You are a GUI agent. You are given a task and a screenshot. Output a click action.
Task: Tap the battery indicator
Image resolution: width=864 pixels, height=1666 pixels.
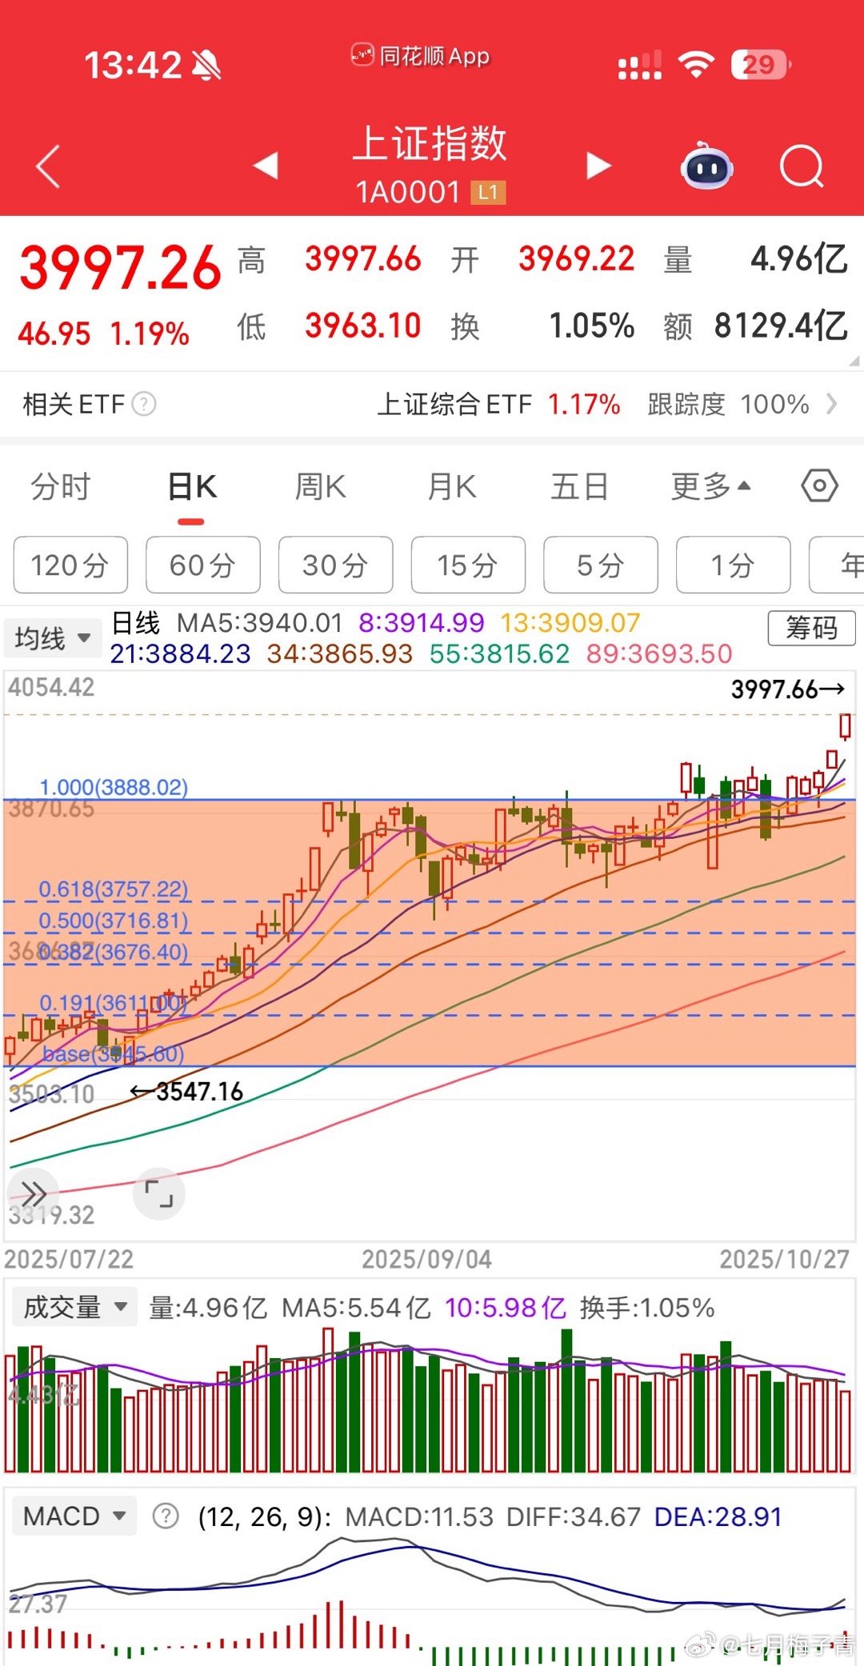click(x=761, y=65)
